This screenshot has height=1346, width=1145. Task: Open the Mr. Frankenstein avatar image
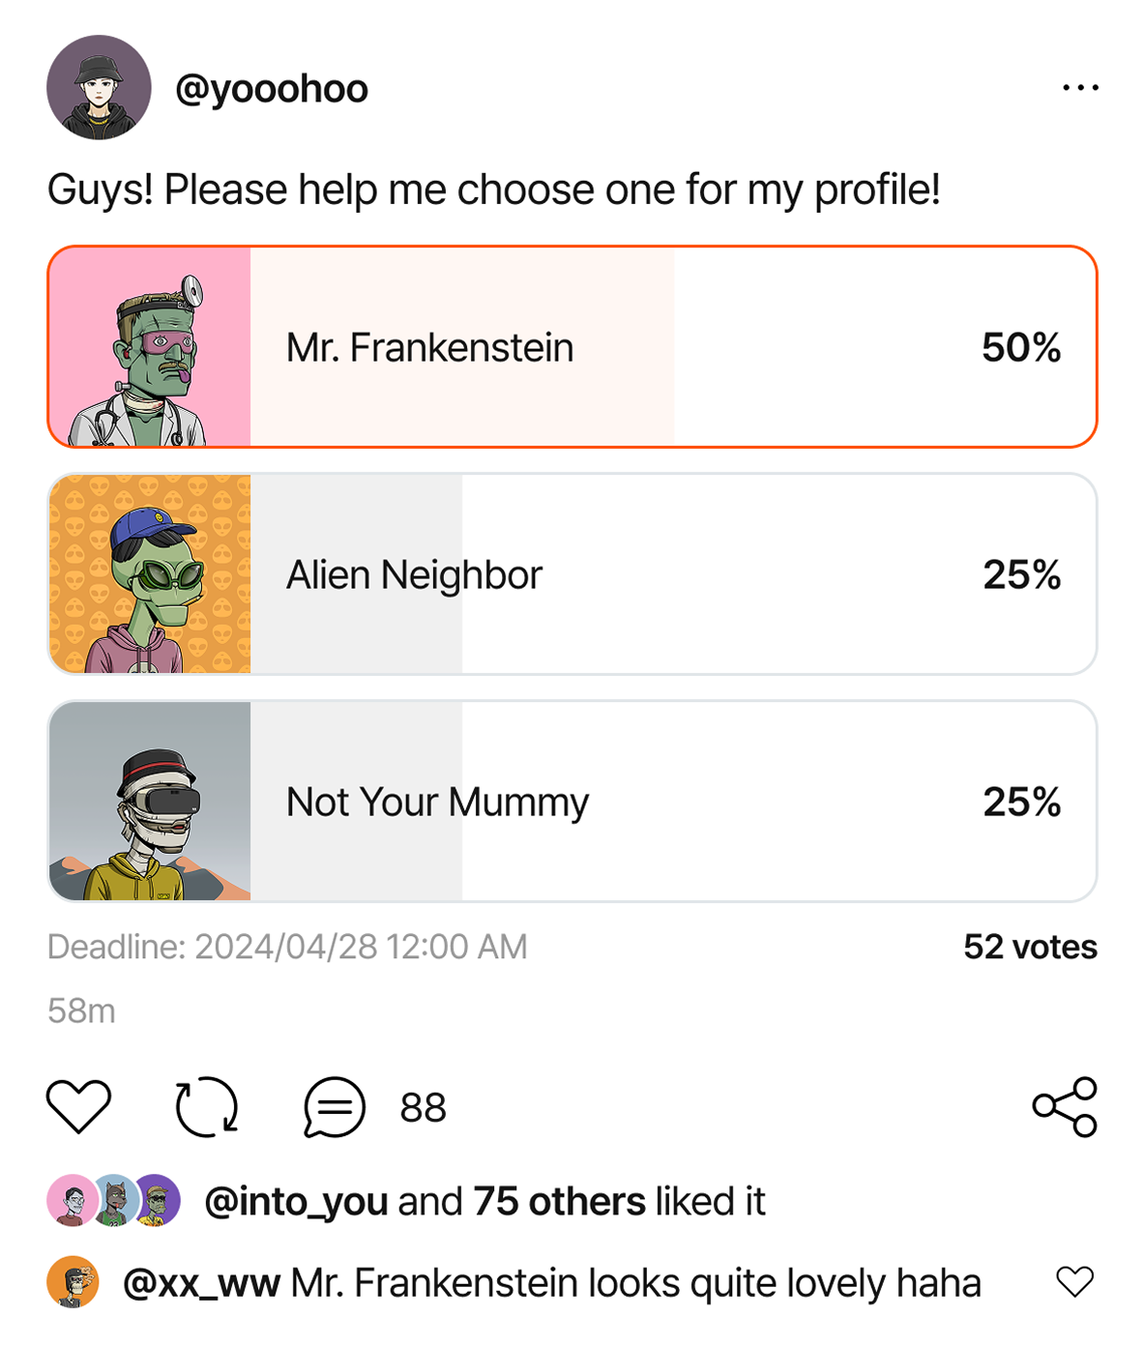pyautogui.click(x=150, y=347)
